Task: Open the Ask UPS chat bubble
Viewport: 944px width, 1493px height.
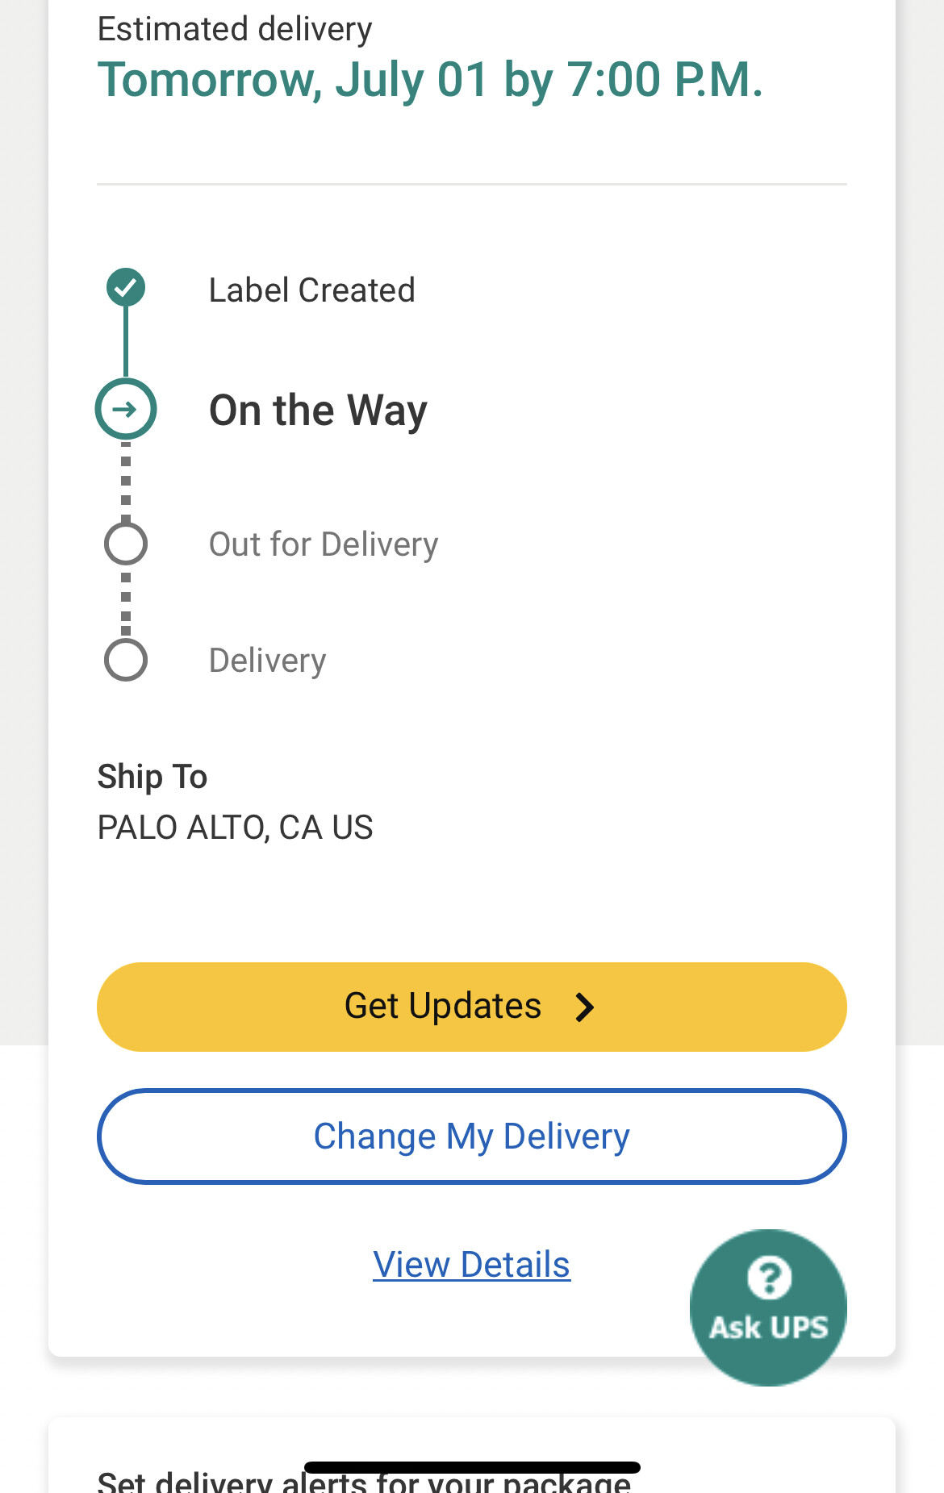Action: tap(768, 1307)
